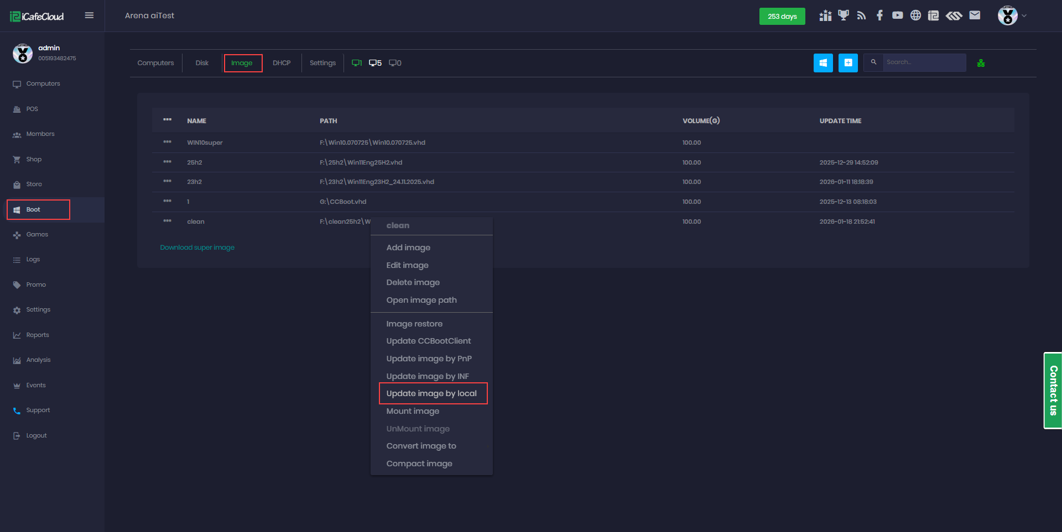The image size is (1062, 532).
Task: Toggle the hamburger sidebar menu
Action: pyautogui.click(x=89, y=15)
